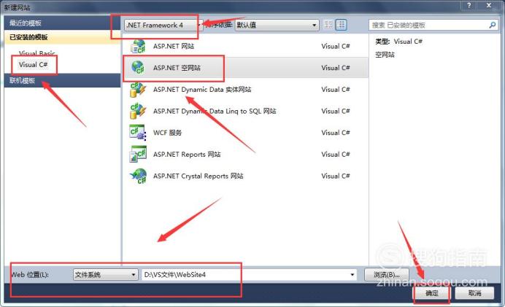Click Visual C# label in ASP.NET 网站 row

click(336, 47)
